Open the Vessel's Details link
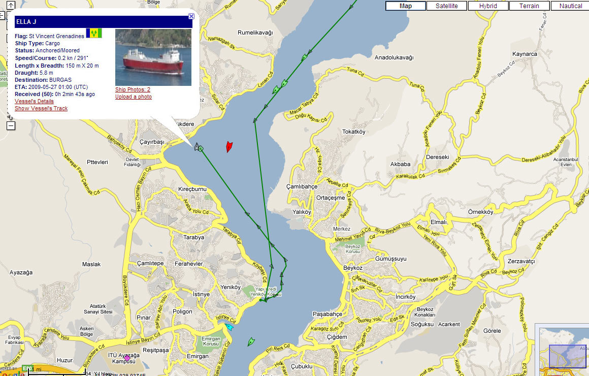Image resolution: width=589 pixels, height=376 pixels. (x=34, y=101)
